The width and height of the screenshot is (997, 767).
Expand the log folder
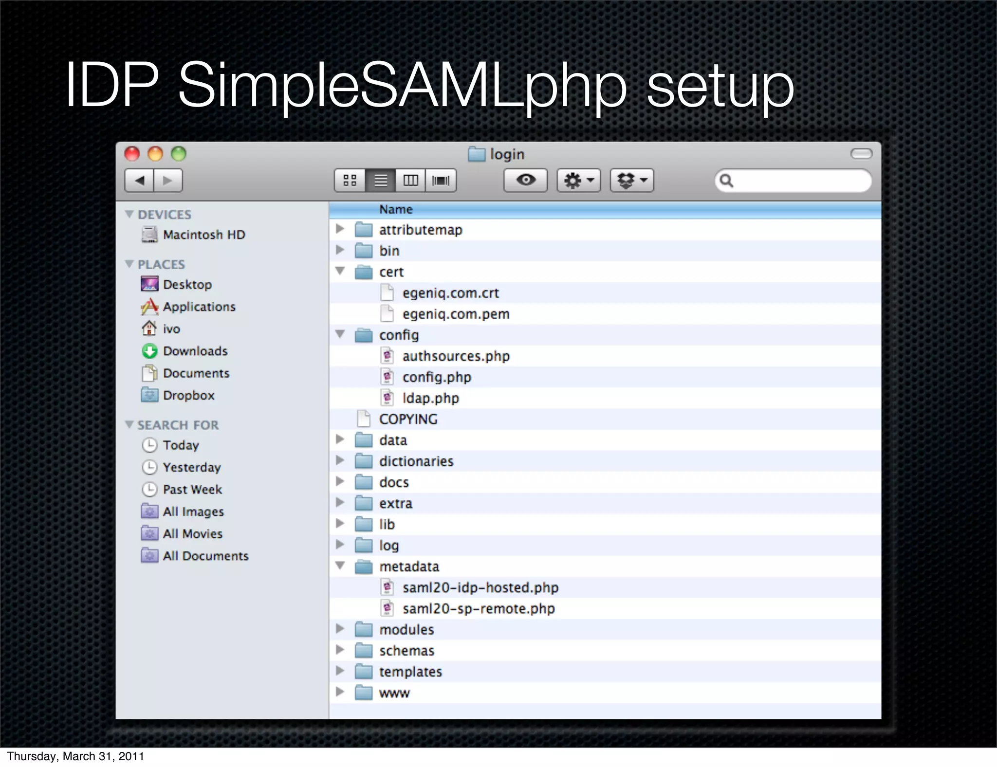pos(340,545)
